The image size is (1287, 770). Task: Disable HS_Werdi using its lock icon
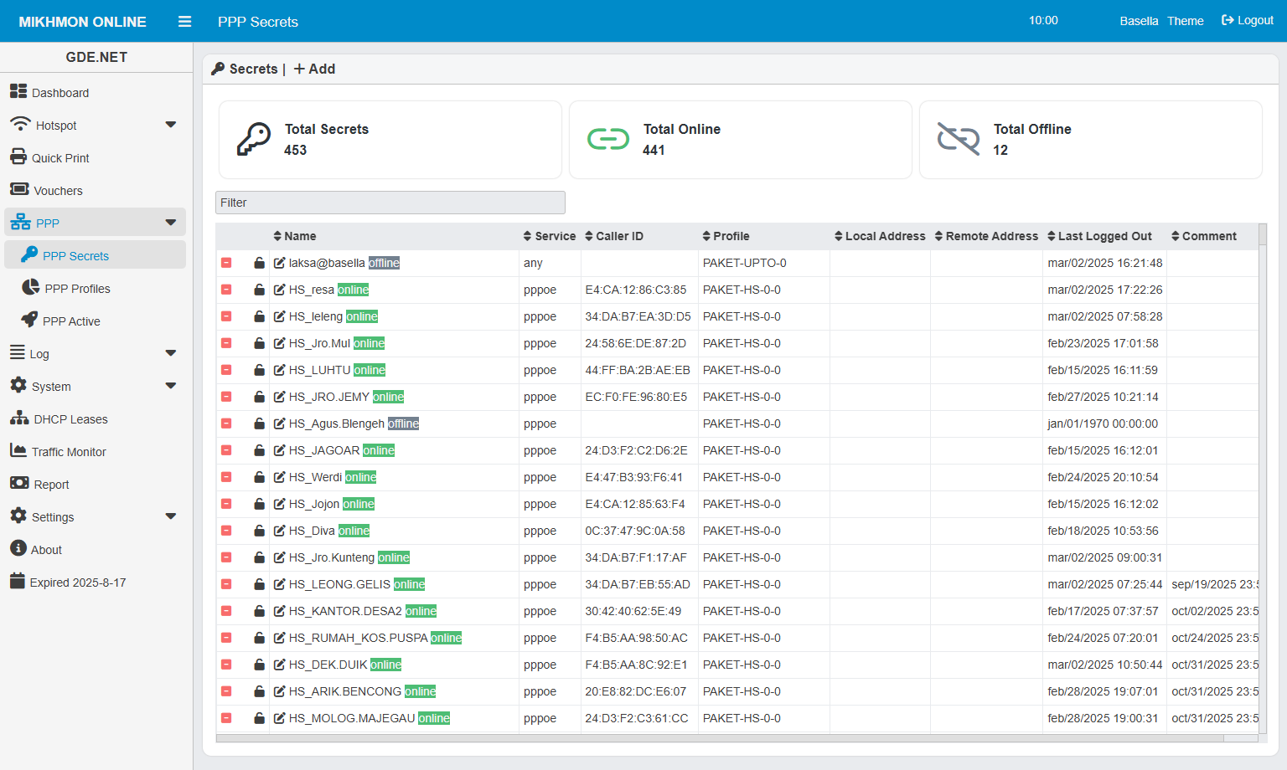[260, 477]
